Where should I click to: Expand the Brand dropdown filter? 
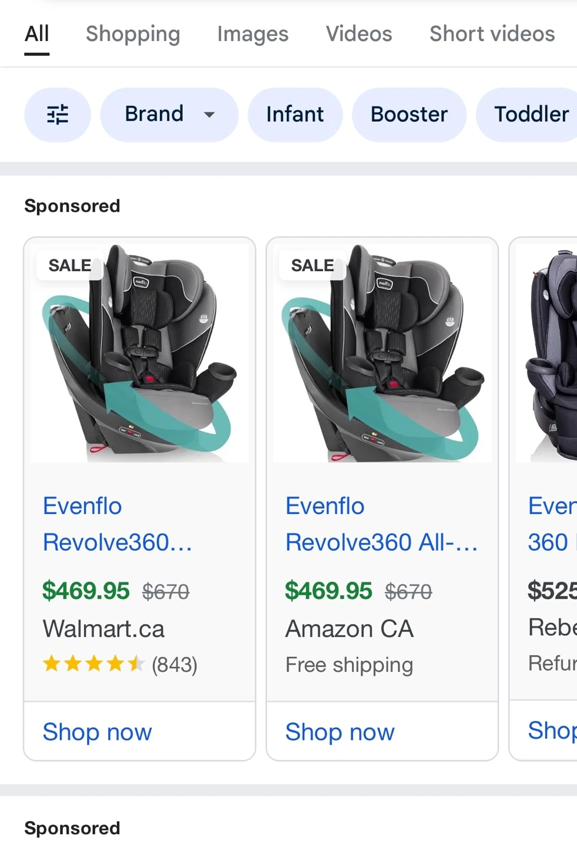click(169, 114)
